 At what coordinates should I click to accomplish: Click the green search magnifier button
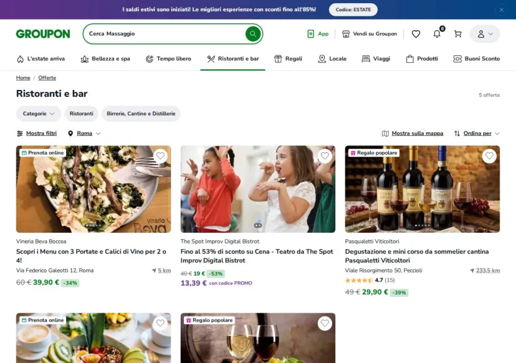(x=253, y=33)
